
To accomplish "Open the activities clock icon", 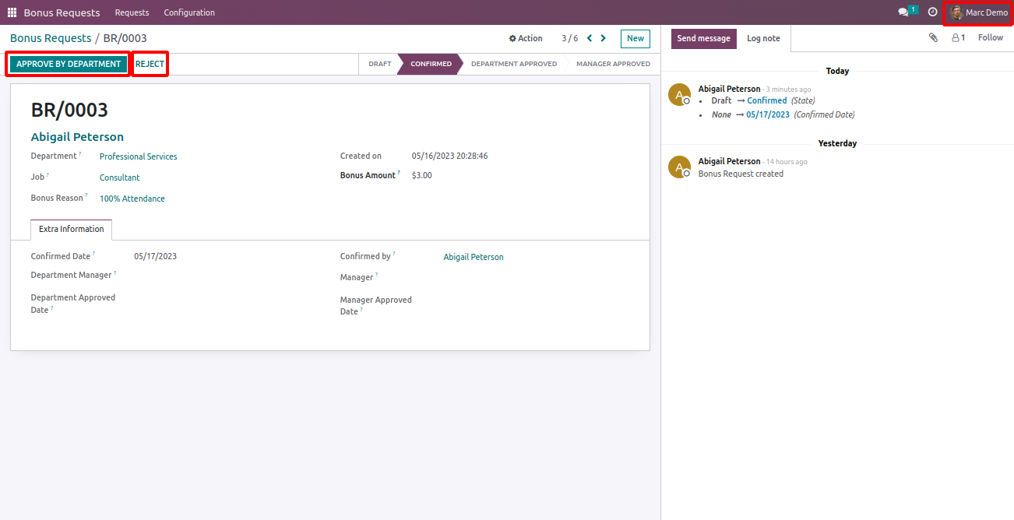I will (932, 12).
